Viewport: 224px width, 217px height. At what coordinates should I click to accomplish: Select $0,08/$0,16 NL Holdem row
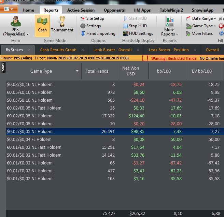point(115,84)
